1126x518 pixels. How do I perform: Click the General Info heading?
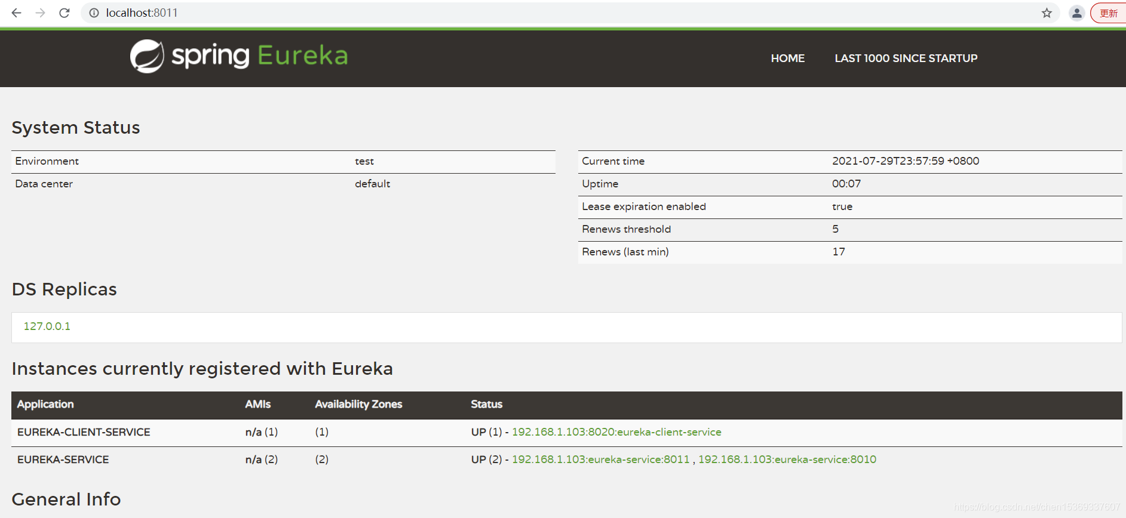pyautogui.click(x=66, y=499)
